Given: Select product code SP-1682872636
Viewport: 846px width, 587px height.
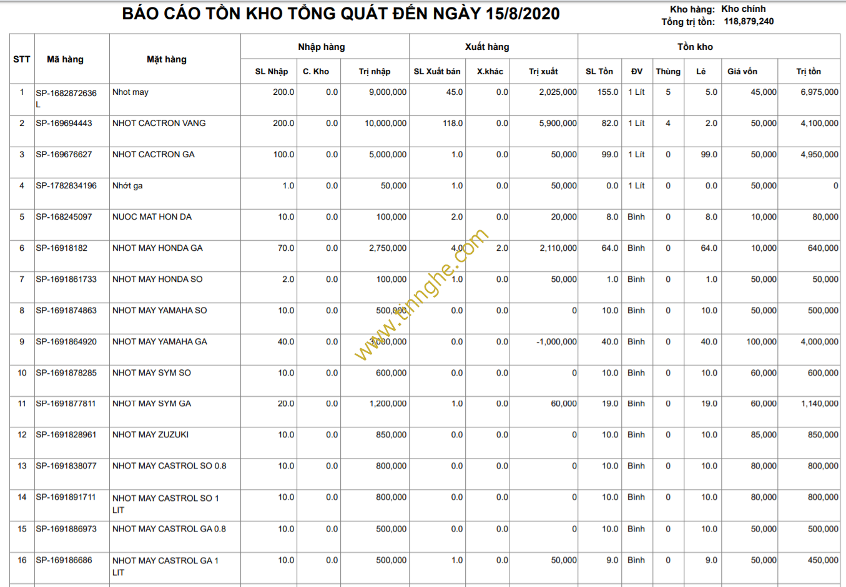Looking at the screenshot, I should (x=66, y=99).
